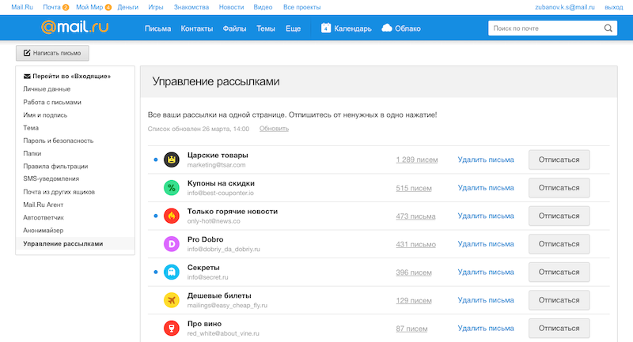Open the Календарь from the header

346,28
